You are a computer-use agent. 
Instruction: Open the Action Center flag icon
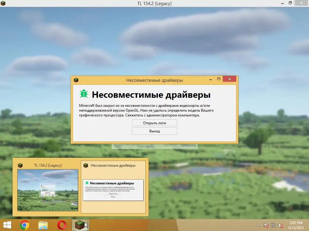266,225
